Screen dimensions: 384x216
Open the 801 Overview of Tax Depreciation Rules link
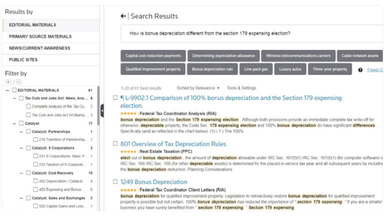coord(173,144)
